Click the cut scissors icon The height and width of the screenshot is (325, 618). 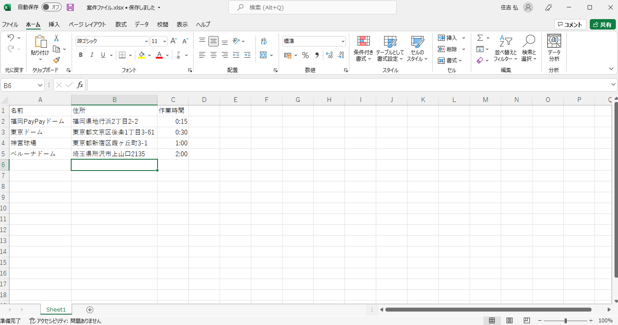[56, 38]
